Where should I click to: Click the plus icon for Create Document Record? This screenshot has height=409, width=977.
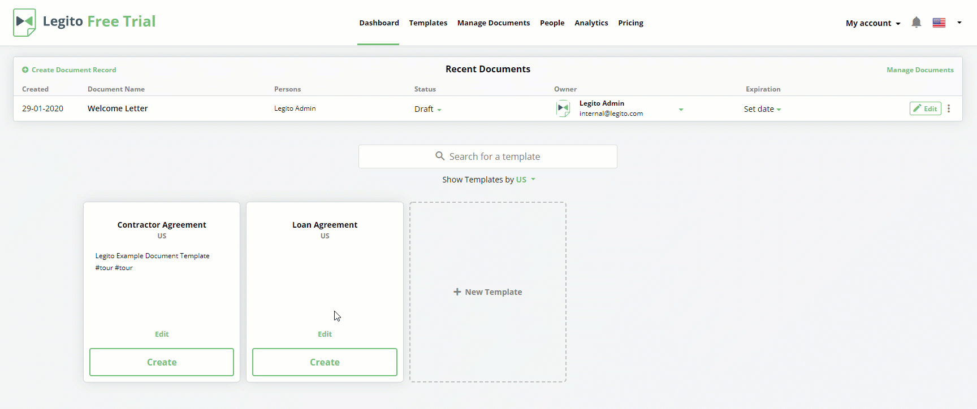pyautogui.click(x=25, y=70)
